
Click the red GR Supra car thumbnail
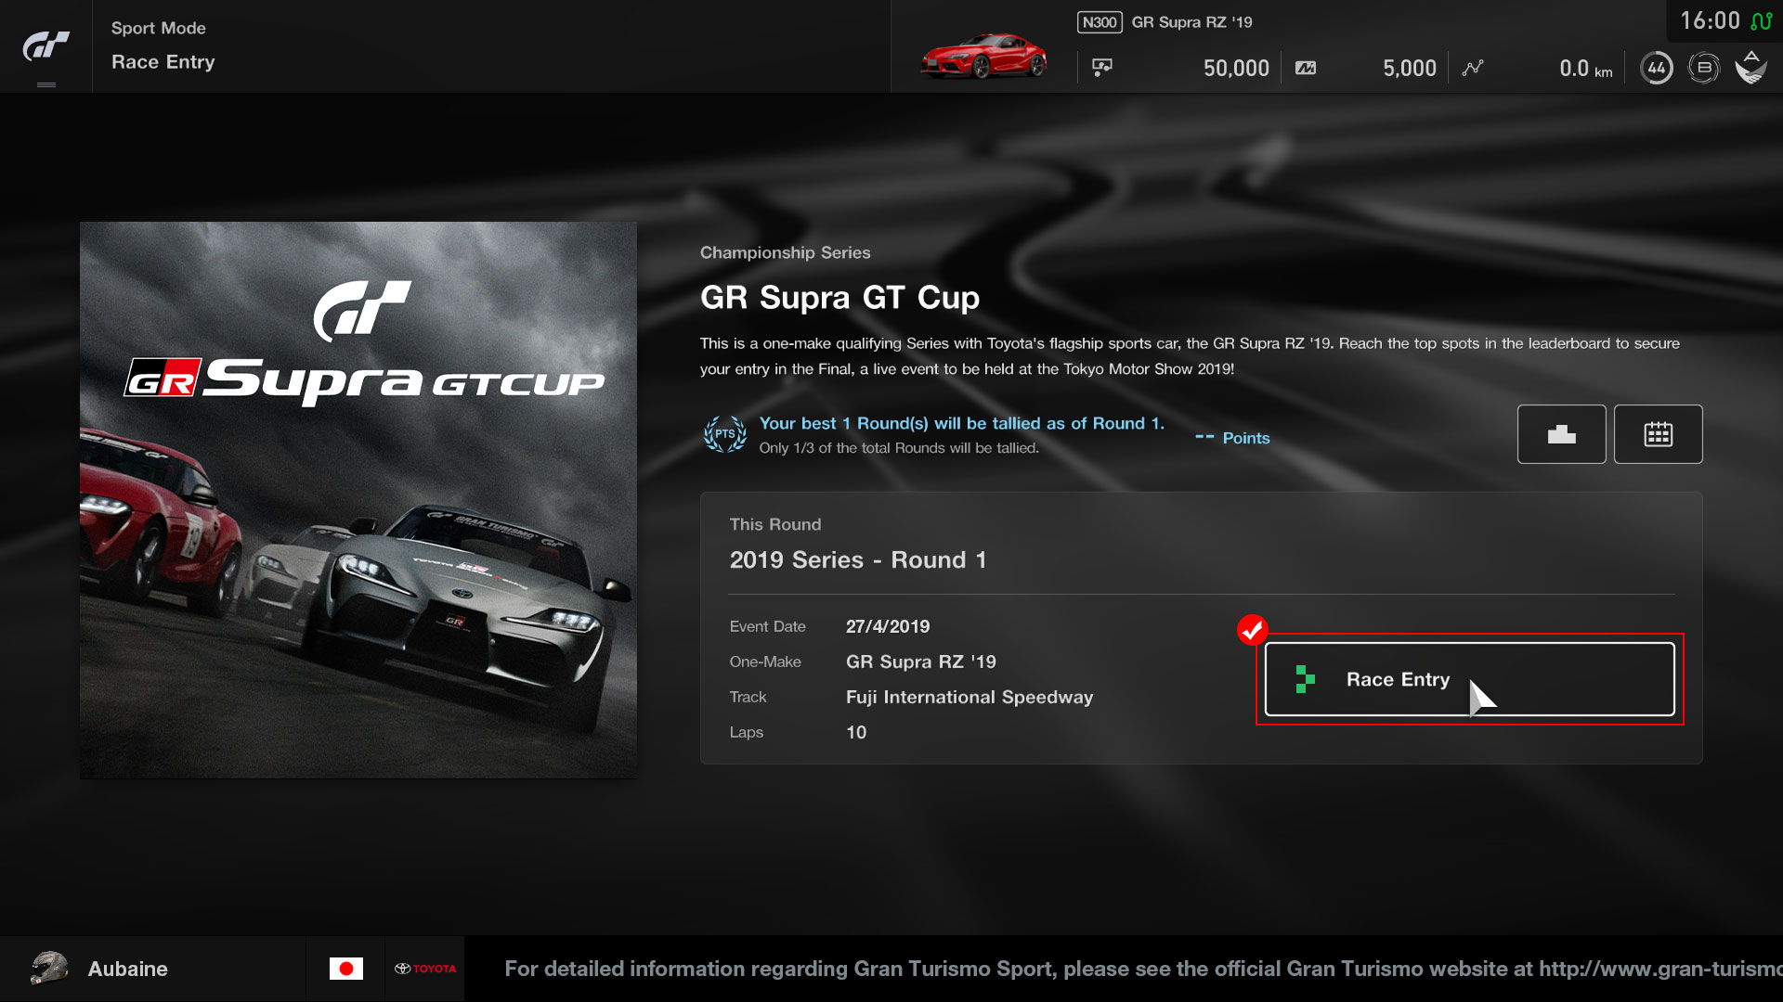[x=983, y=56]
